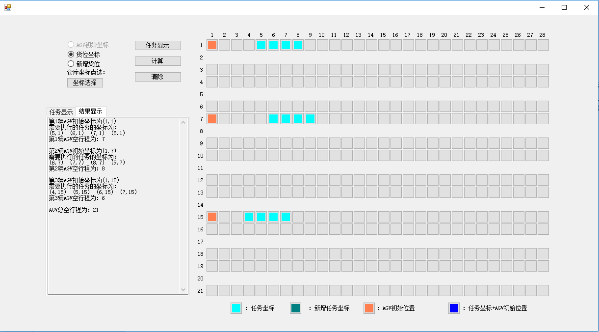Click the teal 新增任务坐标 legend swatch
Screen dimensions: 599x332
tap(295, 308)
